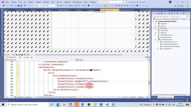This screenshot has width=191, height=107.
Task: Open the feedback icon beside Live Share
Action: click(188, 6)
